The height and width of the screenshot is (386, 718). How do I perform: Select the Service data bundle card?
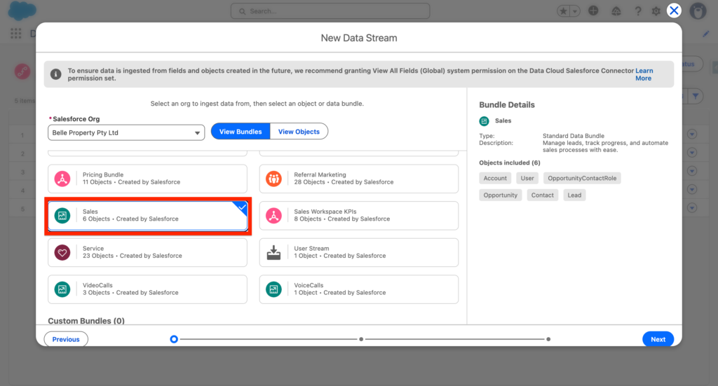tap(147, 252)
